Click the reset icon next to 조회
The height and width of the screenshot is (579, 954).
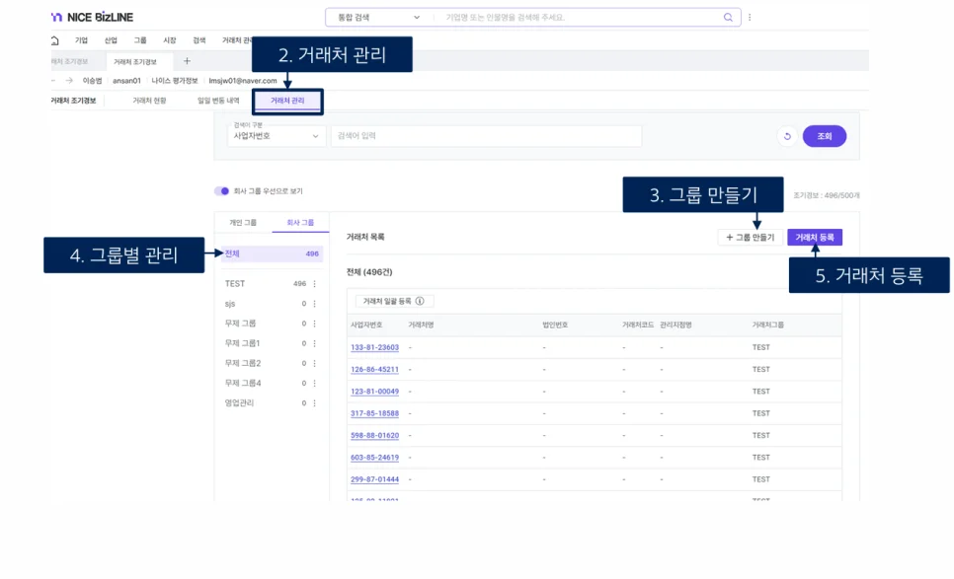(786, 137)
